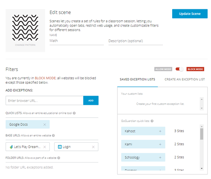Remove Let's Play Dream base URL
The width and height of the screenshot is (211, 179).
coord(45,147)
